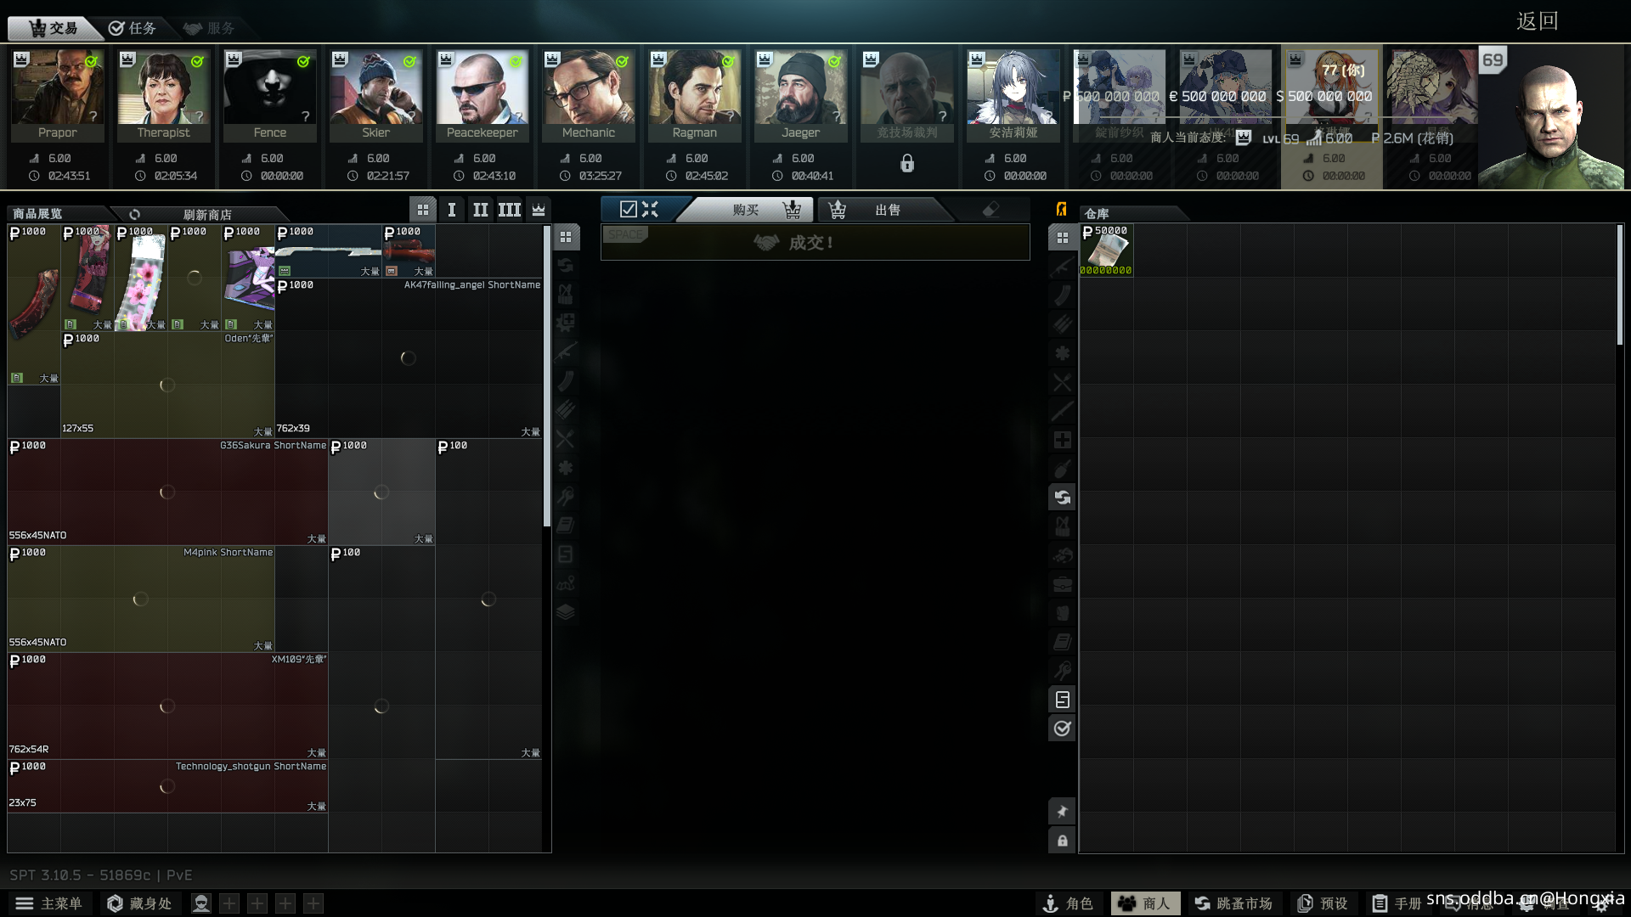Select trader Peacekeeper
This screenshot has height=917, width=1631.
pos(483,95)
